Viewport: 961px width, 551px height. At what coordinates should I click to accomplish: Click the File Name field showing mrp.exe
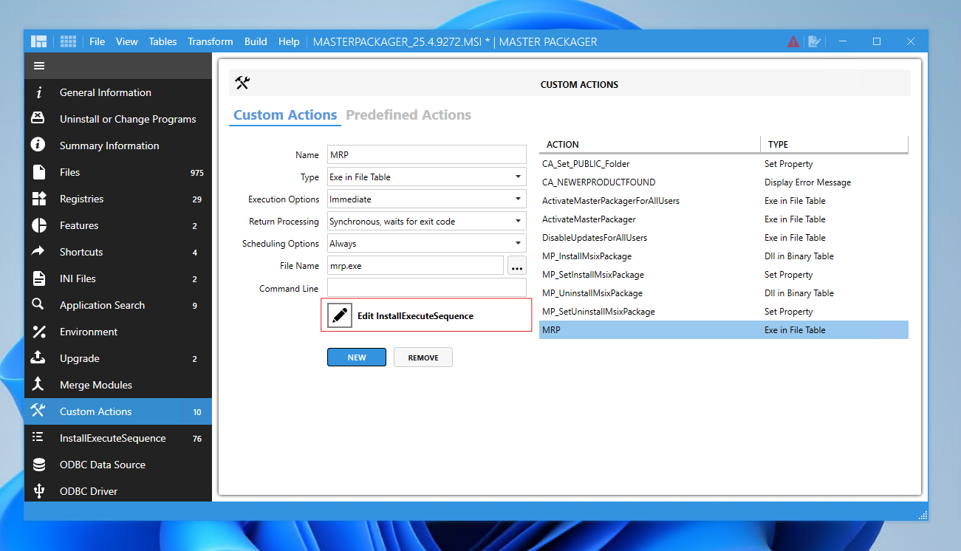(x=416, y=266)
